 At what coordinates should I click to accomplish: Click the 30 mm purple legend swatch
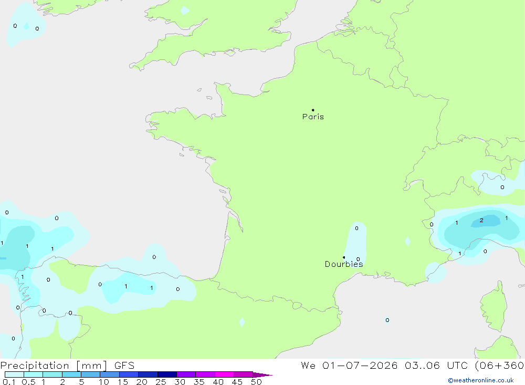tap(186, 374)
